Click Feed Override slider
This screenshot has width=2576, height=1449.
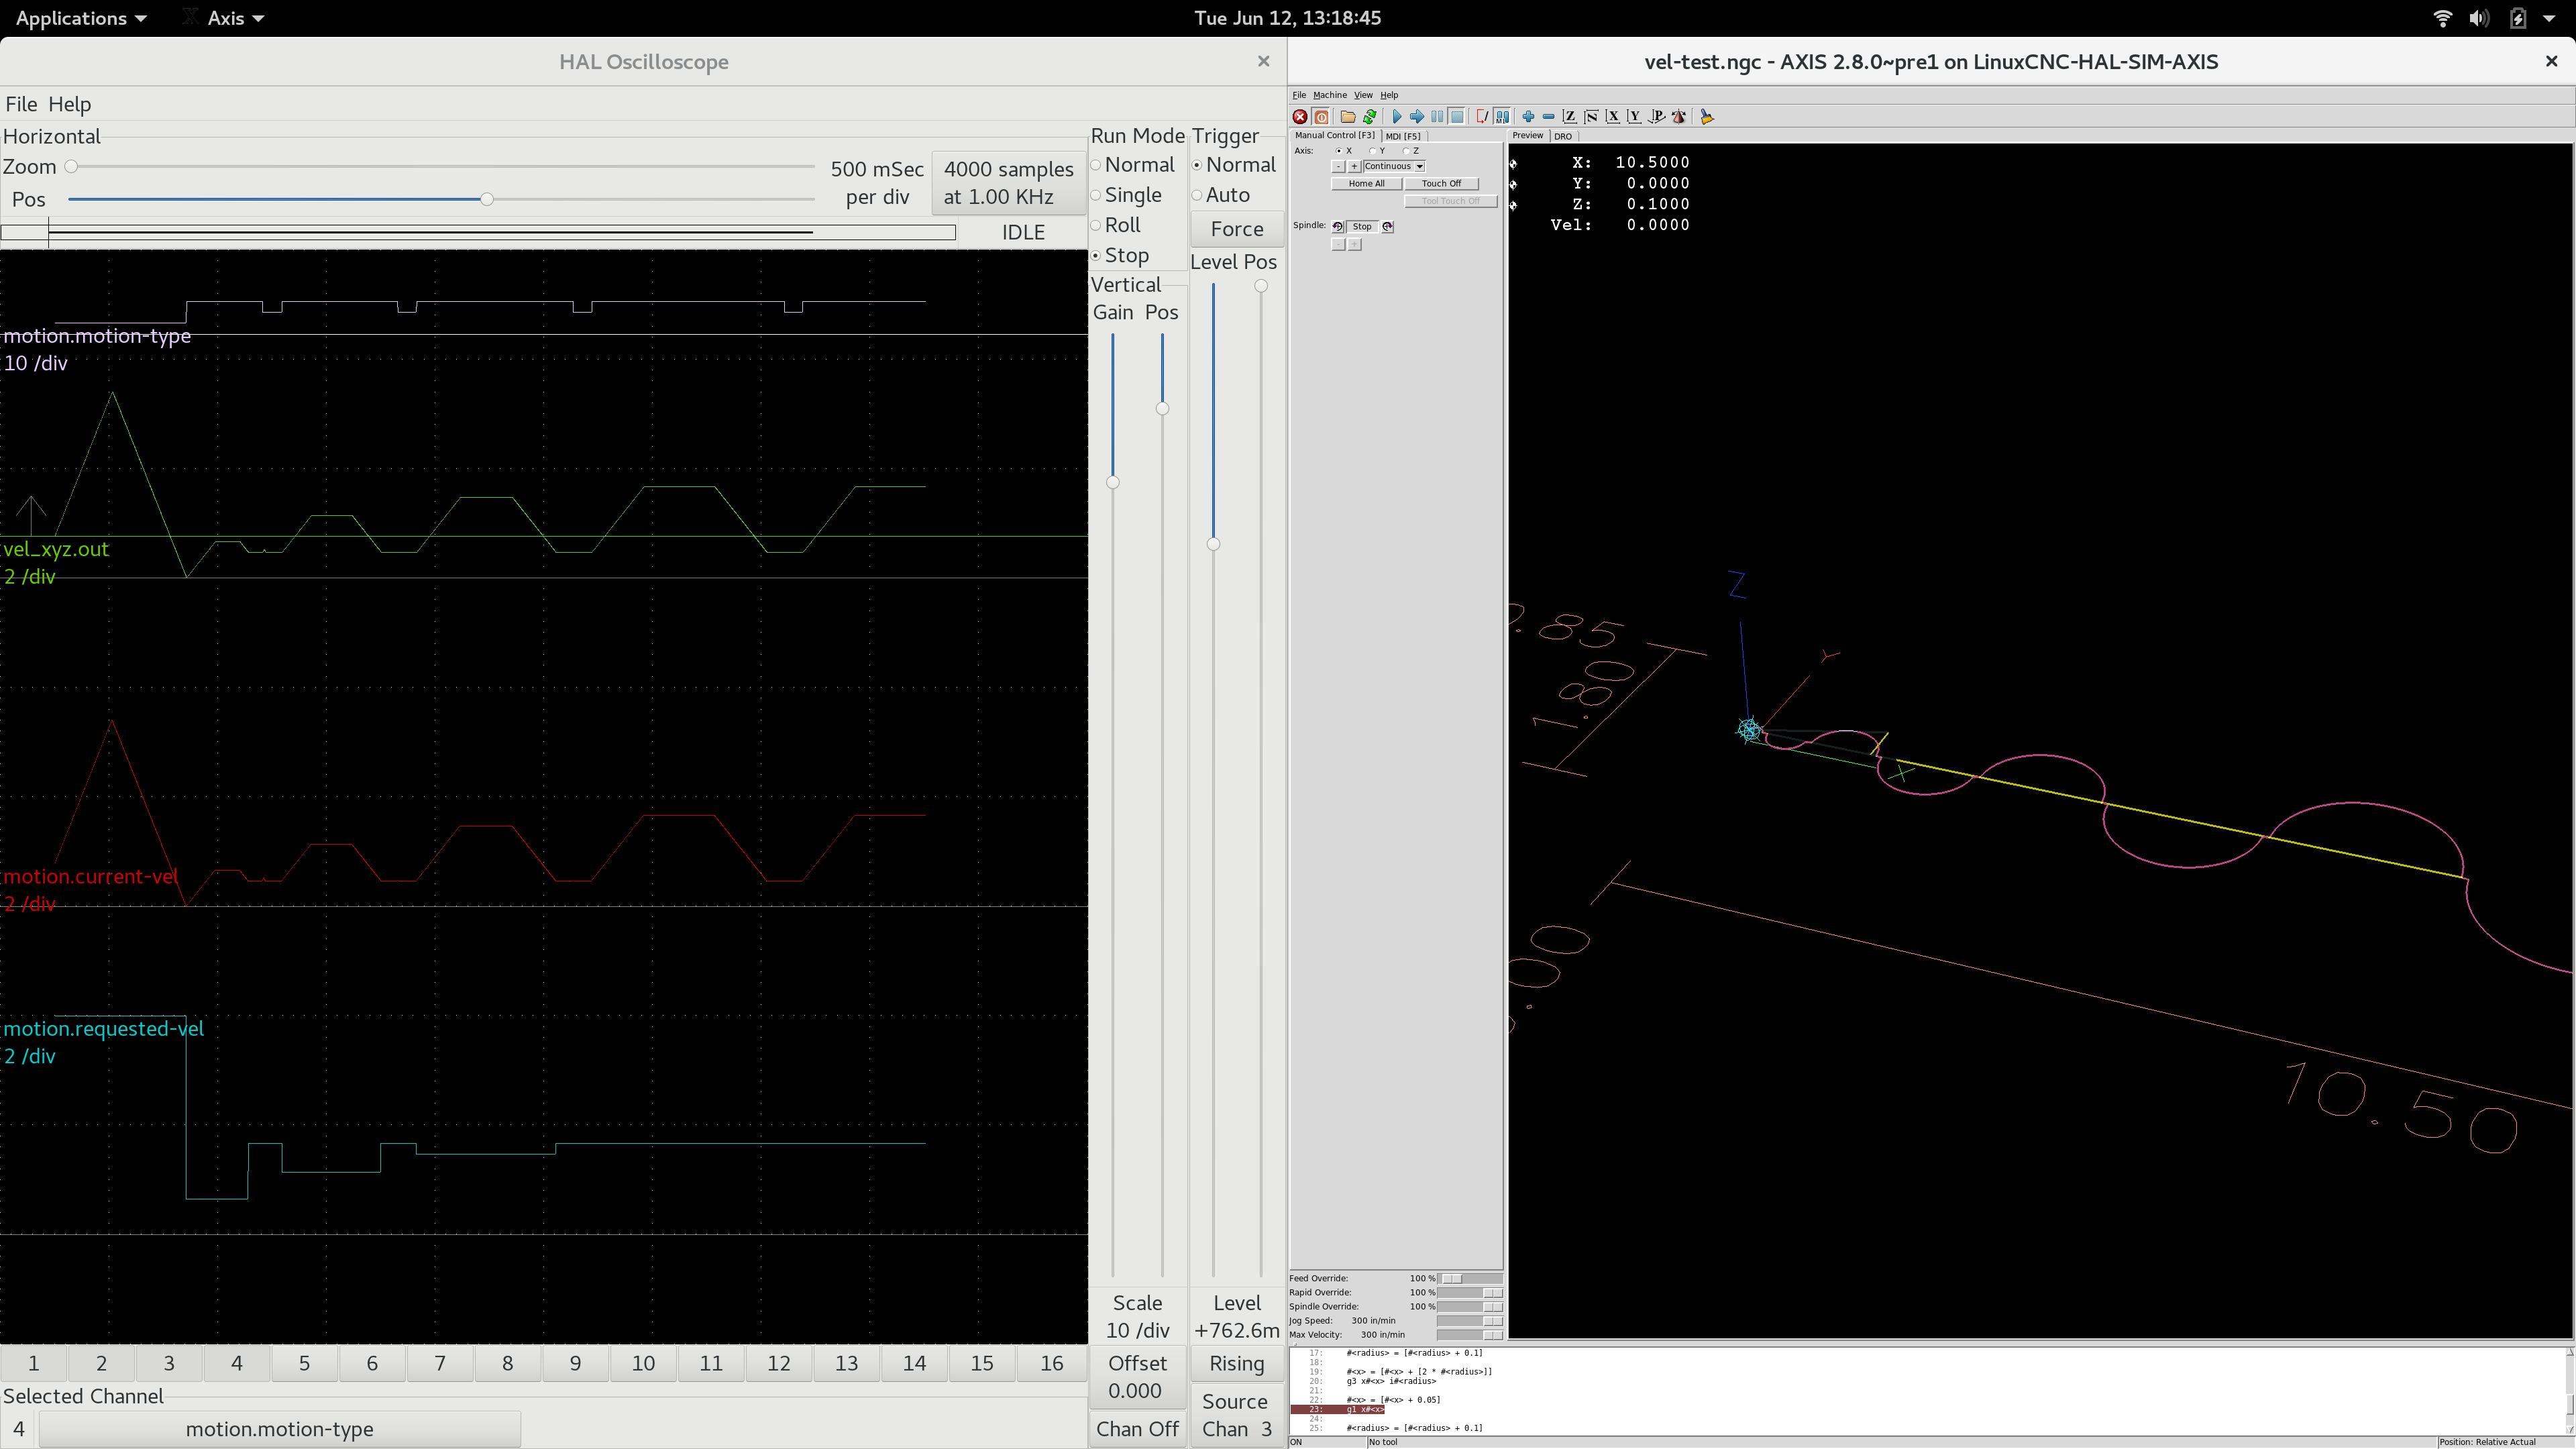click(x=1469, y=1279)
